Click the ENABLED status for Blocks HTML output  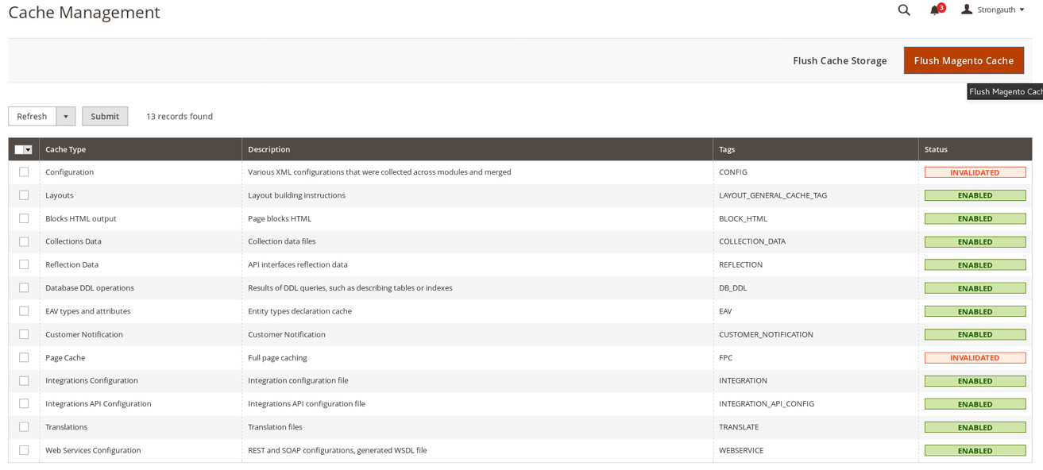point(975,218)
